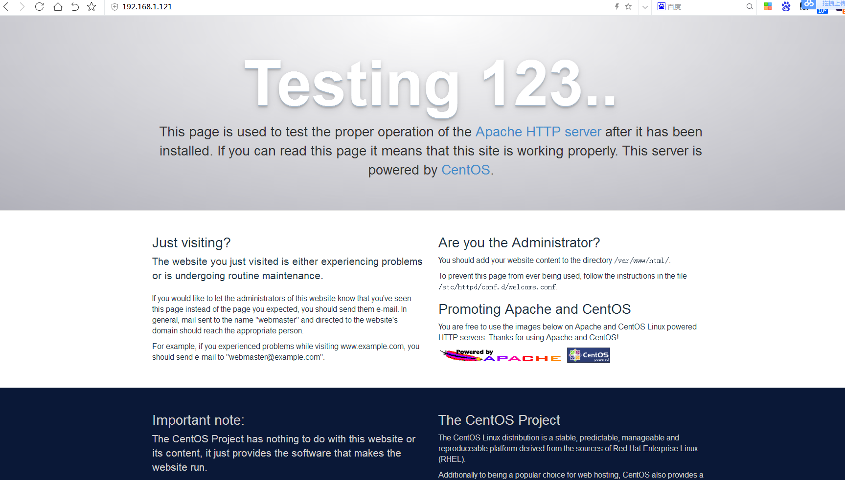Open favorites with the star icon beside undo
The image size is (845, 480).
[91, 6]
